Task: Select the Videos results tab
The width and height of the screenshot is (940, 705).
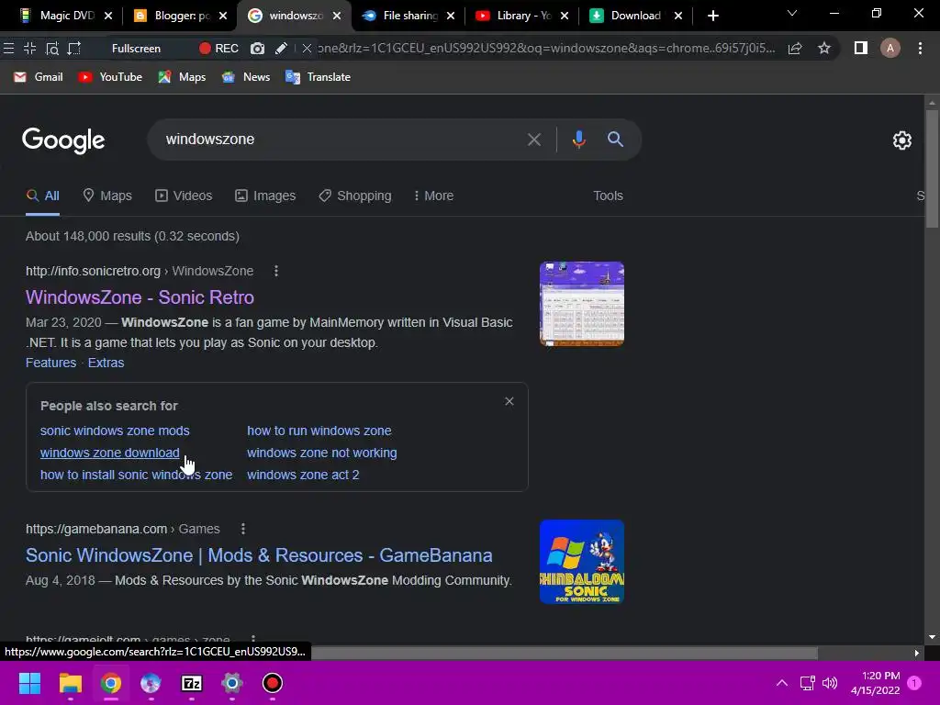Action: (x=184, y=196)
